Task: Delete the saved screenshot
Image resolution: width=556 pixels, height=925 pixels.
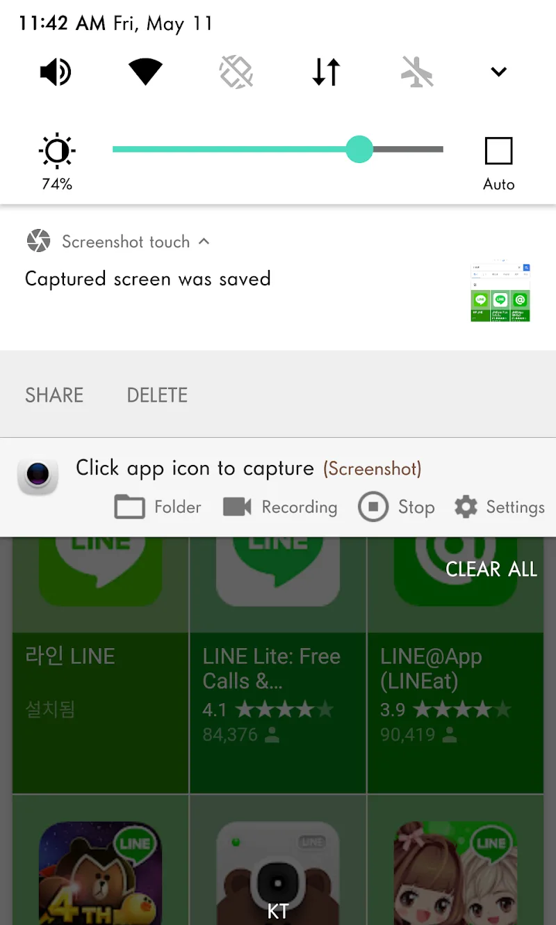Action: (157, 395)
